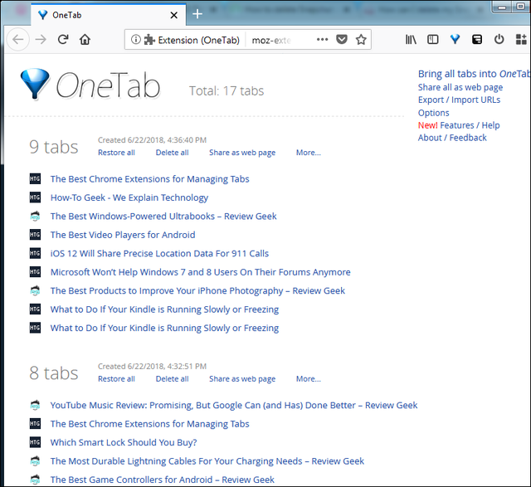Bookmark this page with the star
Image resolution: width=531 pixels, height=487 pixels.
361,40
